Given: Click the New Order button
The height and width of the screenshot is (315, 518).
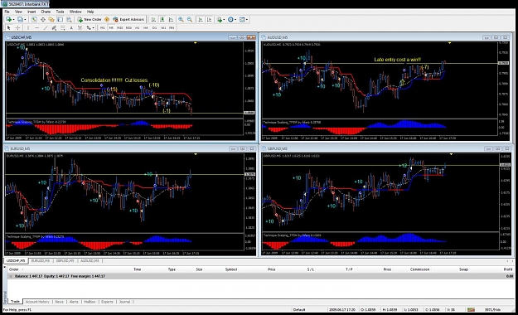Looking at the screenshot, I should tap(90, 20).
